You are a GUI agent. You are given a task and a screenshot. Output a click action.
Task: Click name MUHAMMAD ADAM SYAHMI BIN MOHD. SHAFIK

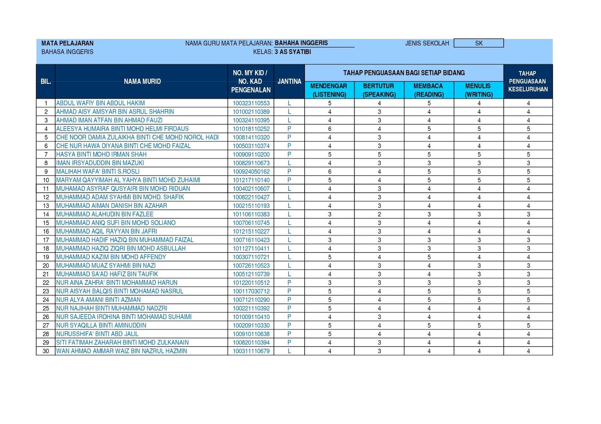(120, 197)
